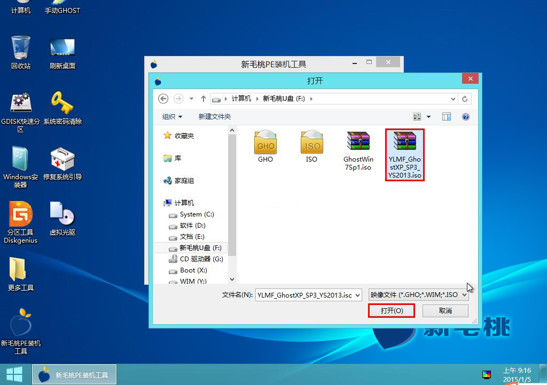Change the file view layout icon
The height and width of the screenshot is (385, 547).
pyautogui.click(x=417, y=117)
